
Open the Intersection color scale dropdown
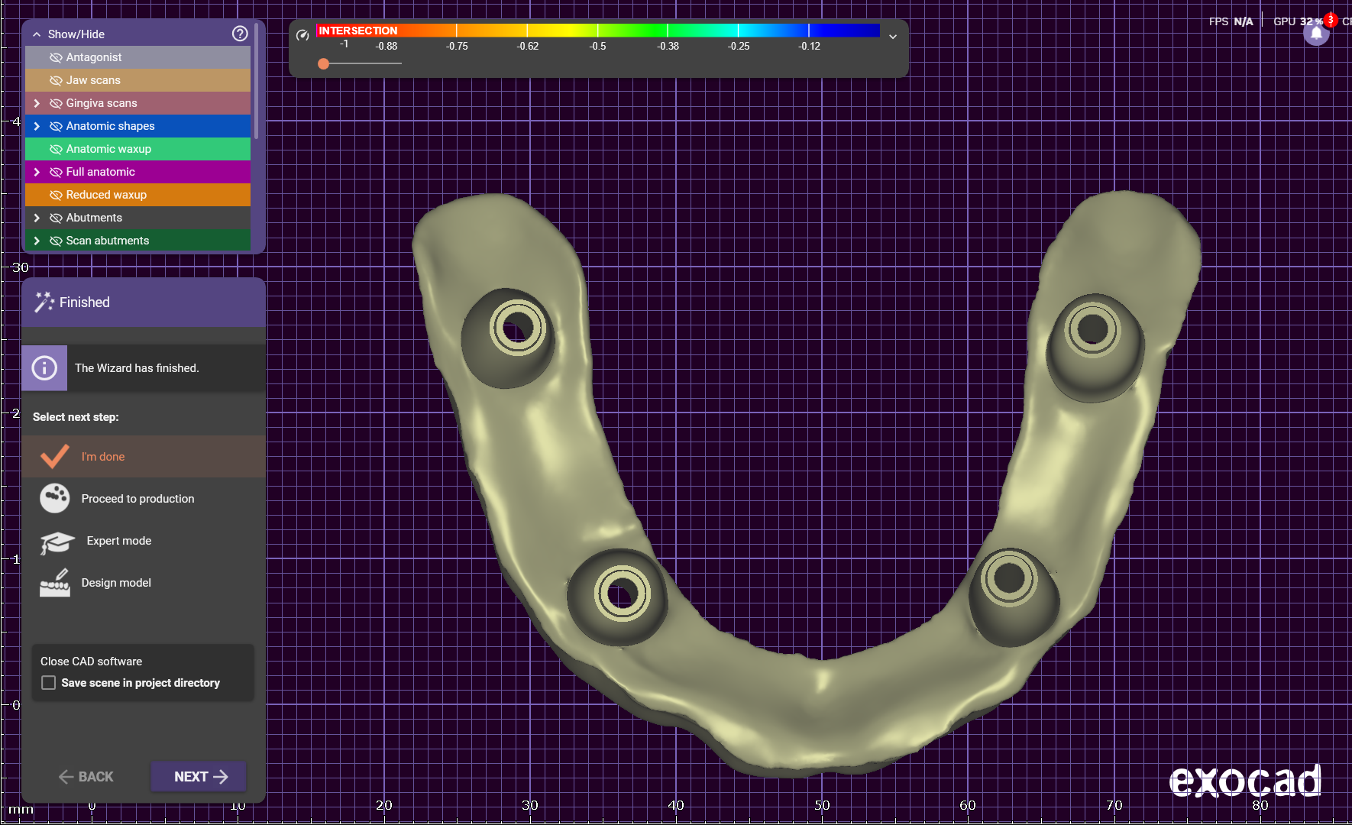point(892,36)
